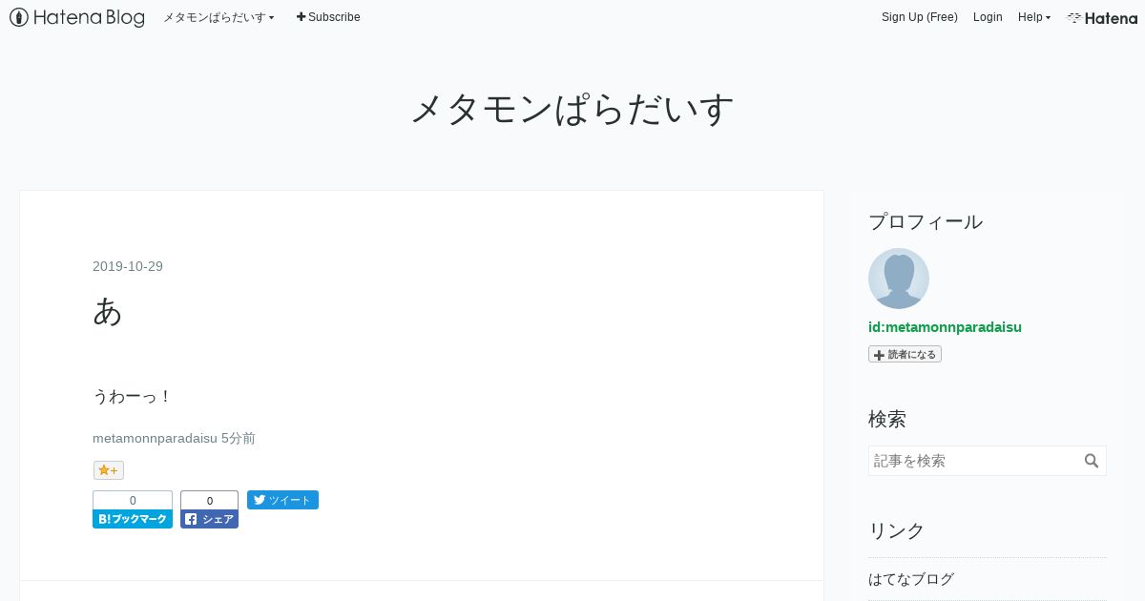Expand the Help dropdown menu
Image resolution: width=1145 pixels, height=601 pixels.
click(1034, 17)
